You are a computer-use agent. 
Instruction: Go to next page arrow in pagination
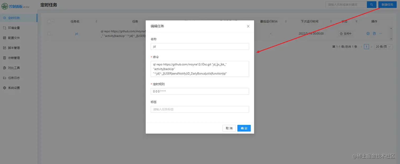[371, 47]
